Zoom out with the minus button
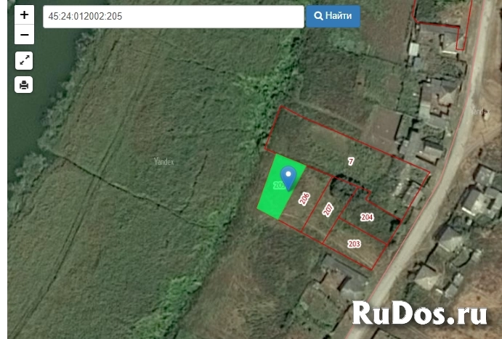 (24, 34)
